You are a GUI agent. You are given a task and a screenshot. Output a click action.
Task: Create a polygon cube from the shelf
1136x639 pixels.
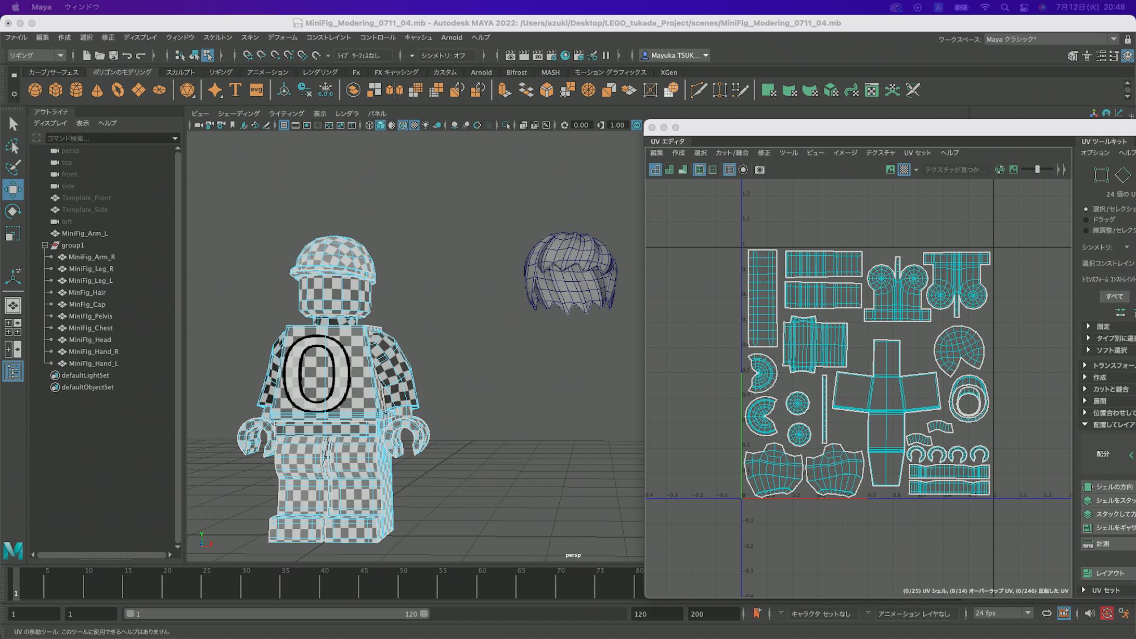pos(56,90)
